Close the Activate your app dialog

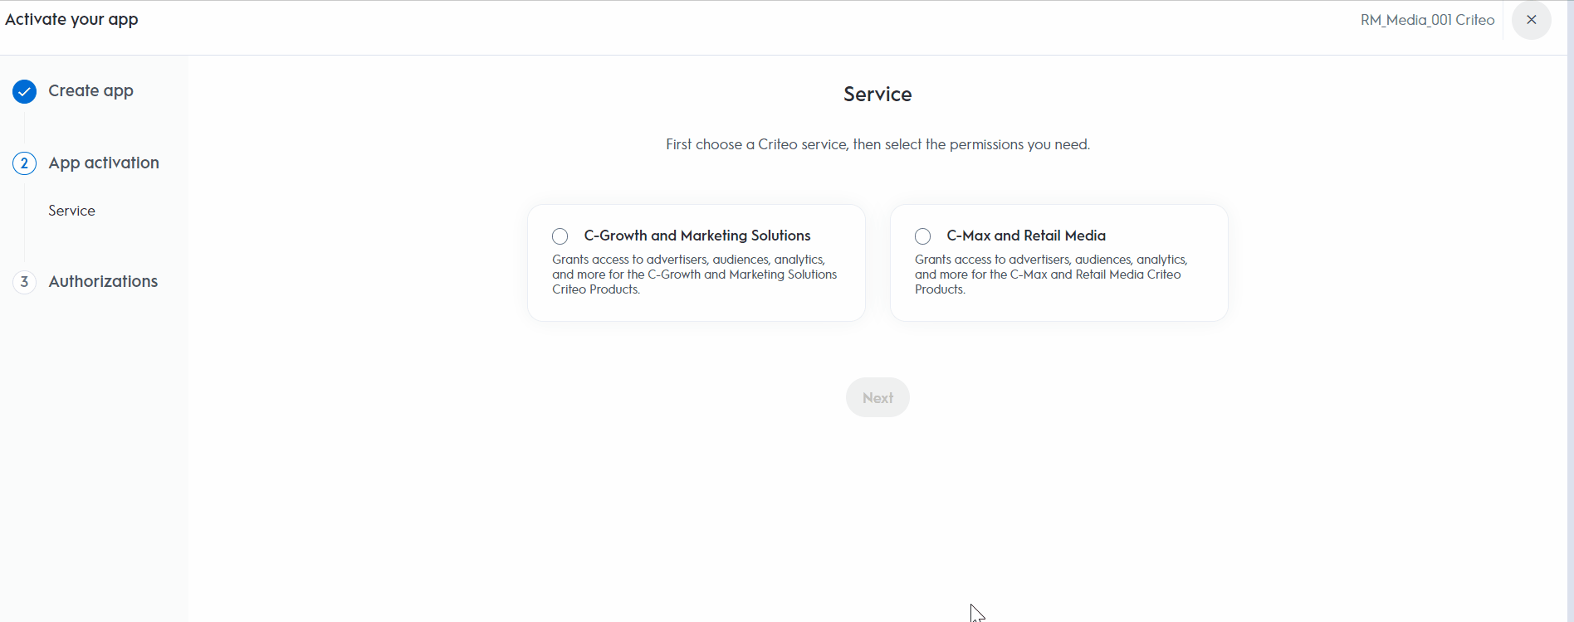1531,20
